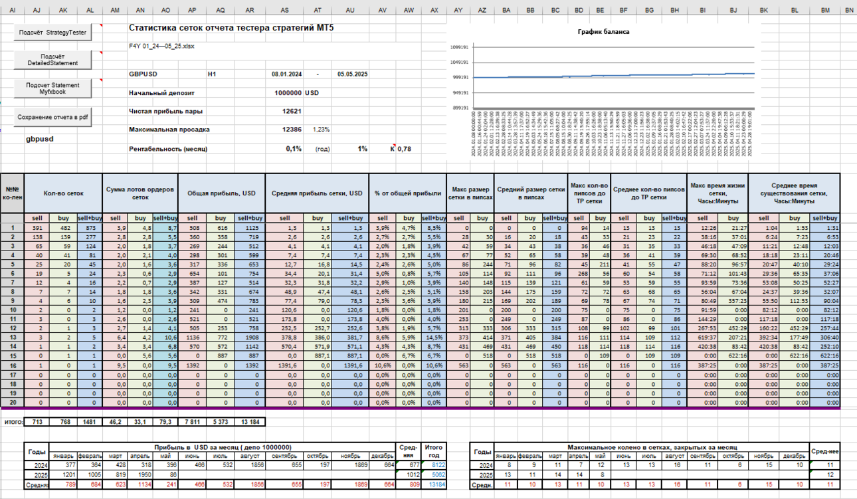Select totals profit cell "13 184"
The image size is (857, 499).
[x=248, y=422]
